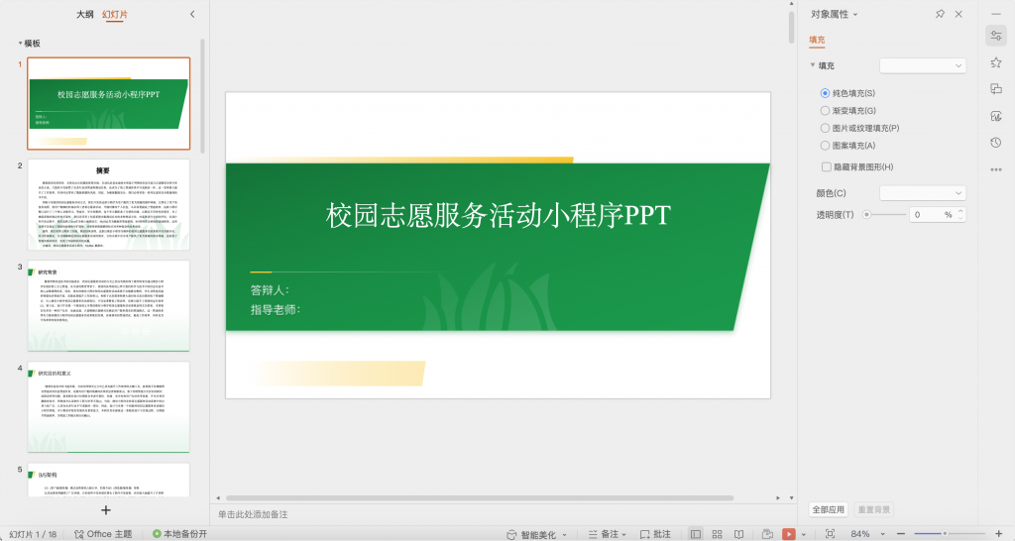Switch to the 大纲 outline tab
The image size is (1015, 541).
85,14
